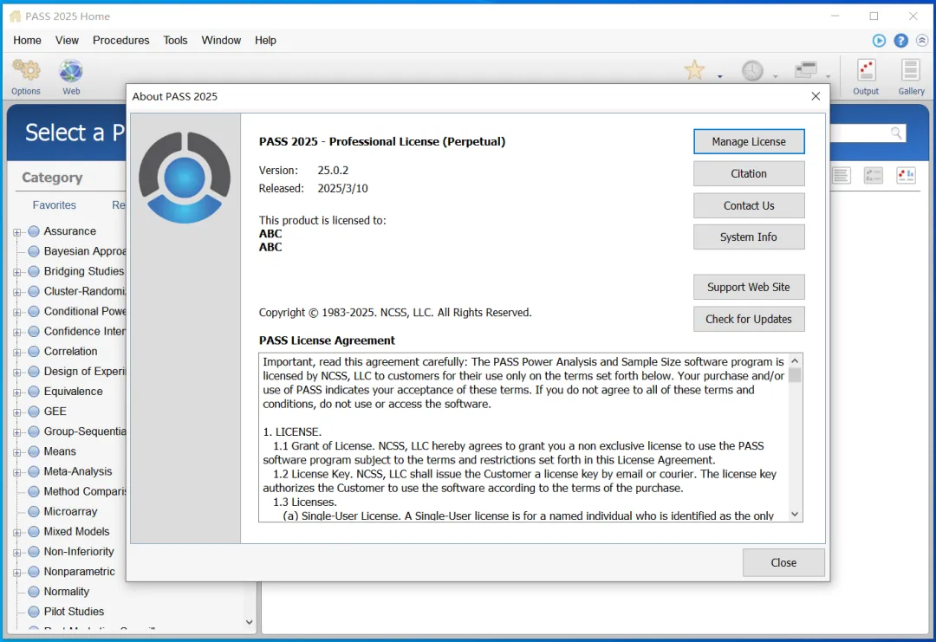Image resolution: width=936 pixels, height=642 pixels.
Task: Click the "Released: 2025/3/10" text
Action: [x=314, y=189]
